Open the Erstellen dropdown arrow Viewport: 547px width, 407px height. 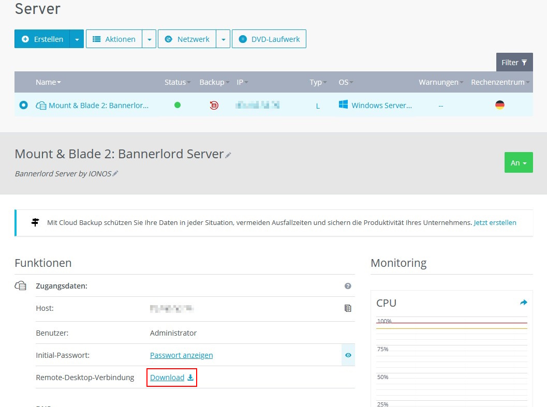[77, 39]
